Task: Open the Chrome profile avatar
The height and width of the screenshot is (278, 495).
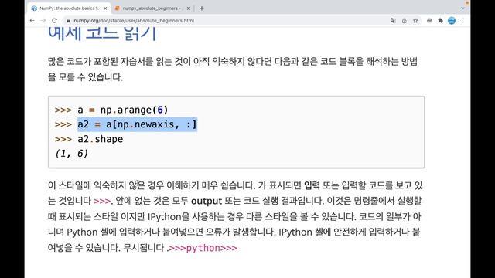Action: click(x=452, y=21)
